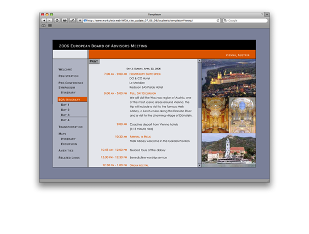309x234 pixels.
Task: Click the Hospitality Suite Open heading
Action: (145, 74)
